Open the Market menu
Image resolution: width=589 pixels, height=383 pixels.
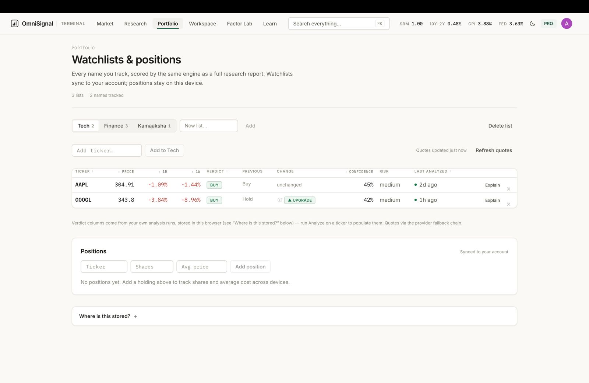(x=105, y=24)
